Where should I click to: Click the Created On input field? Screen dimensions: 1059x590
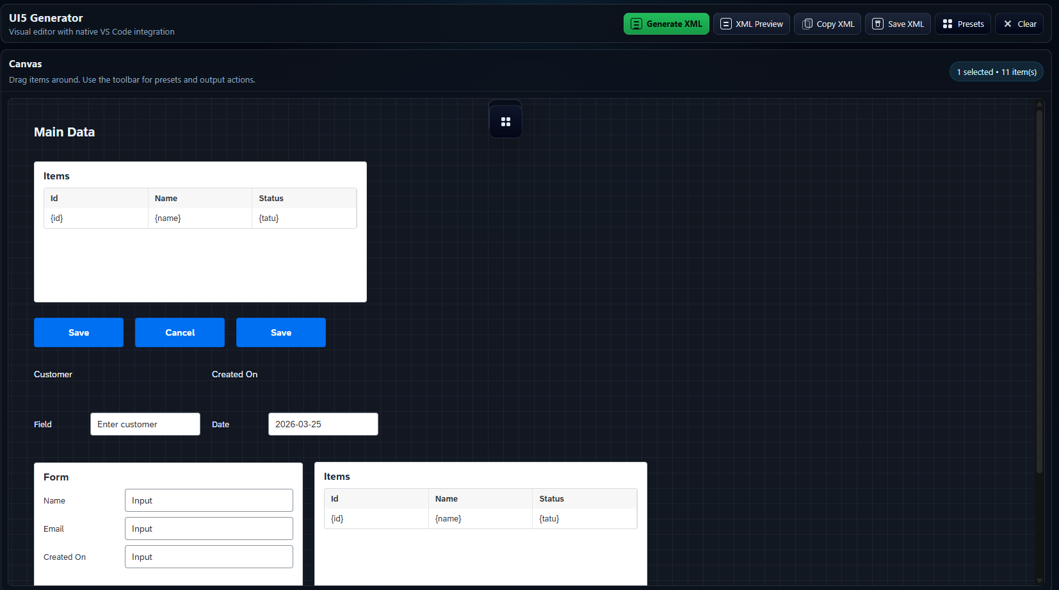tap(209, 557)
